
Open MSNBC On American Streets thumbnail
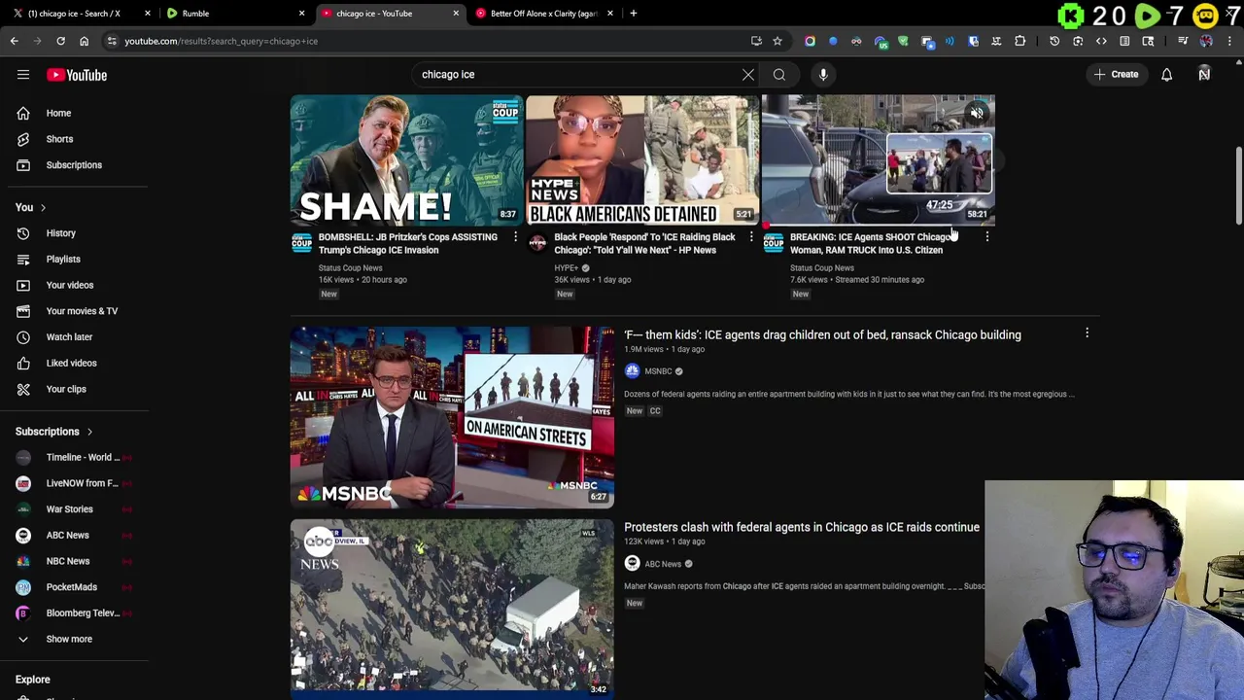(452, 417)
